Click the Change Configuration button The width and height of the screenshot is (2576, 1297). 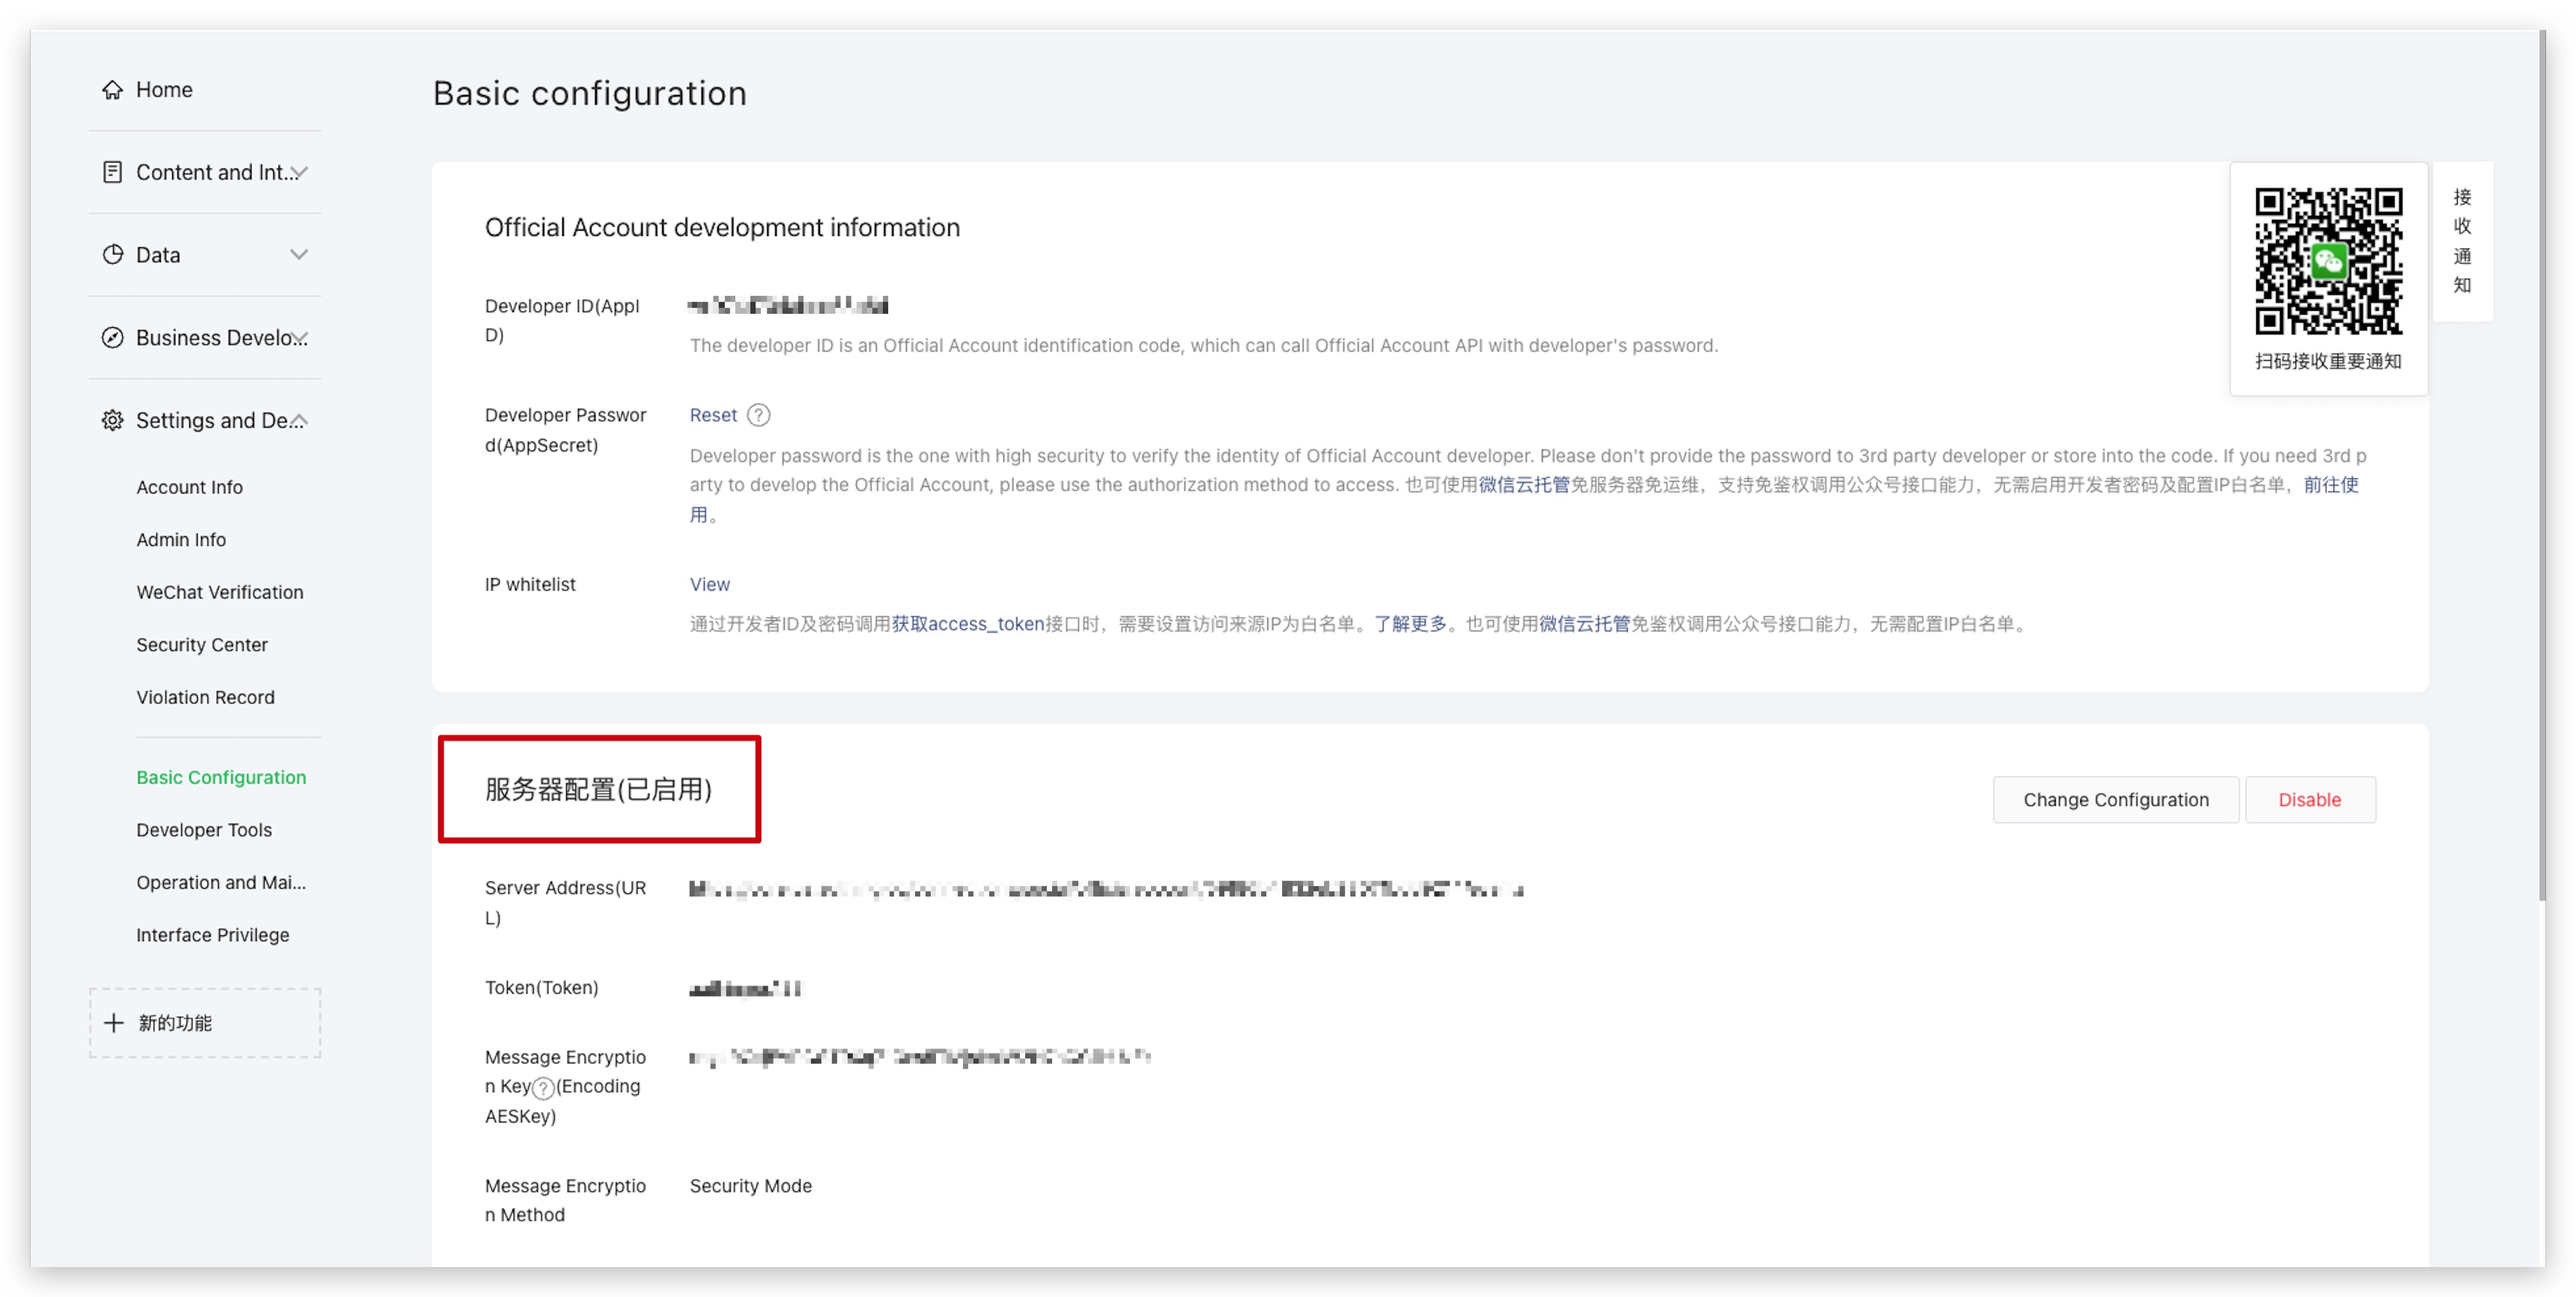click(2115, 800)
